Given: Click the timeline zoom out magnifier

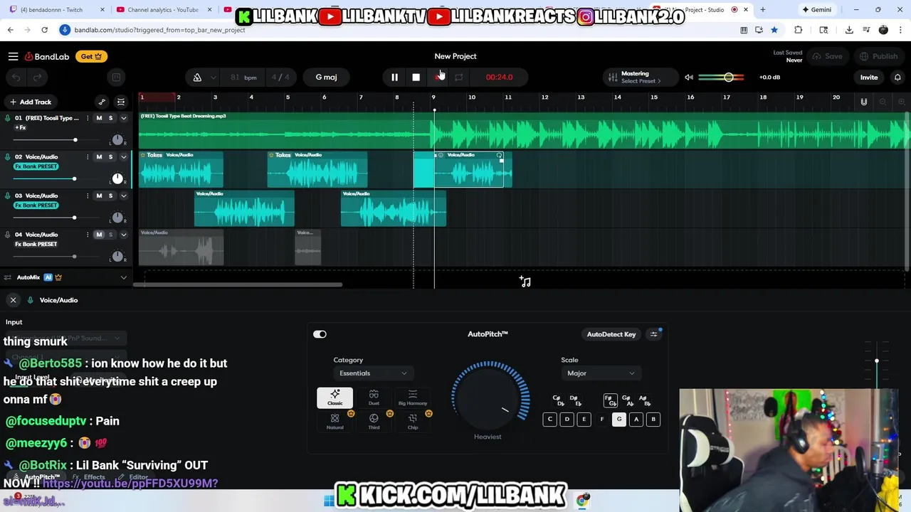Looking at the screenshot, I should click(883, 102).
